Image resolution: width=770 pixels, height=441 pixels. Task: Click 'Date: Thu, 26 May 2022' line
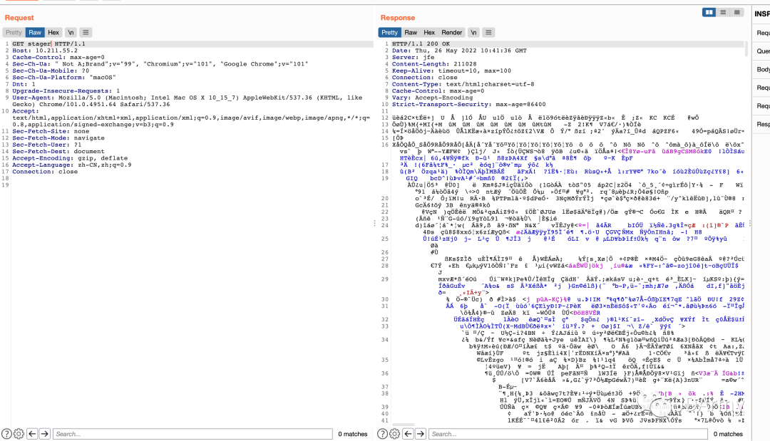[459, 51]
